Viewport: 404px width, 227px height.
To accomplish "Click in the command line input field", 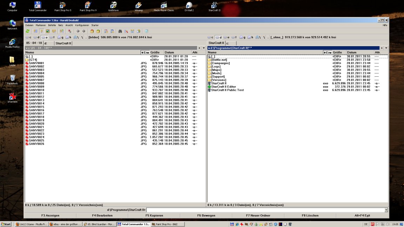I will click(x=265, y=210).
